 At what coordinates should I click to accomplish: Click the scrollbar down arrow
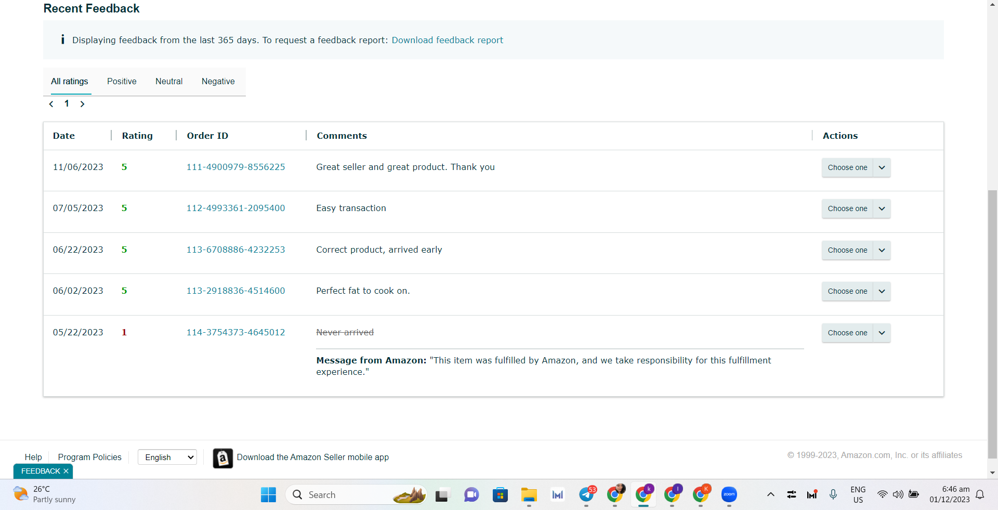992,473
